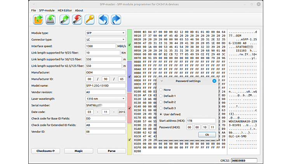292x164 pixels.
Task: Choose the Default-2 password option
Action: click(x=161, y=102)
